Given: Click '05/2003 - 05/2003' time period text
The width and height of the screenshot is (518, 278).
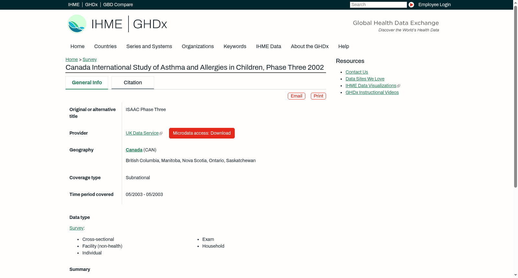Looking at the screenshot, I should tap(144, 194).
